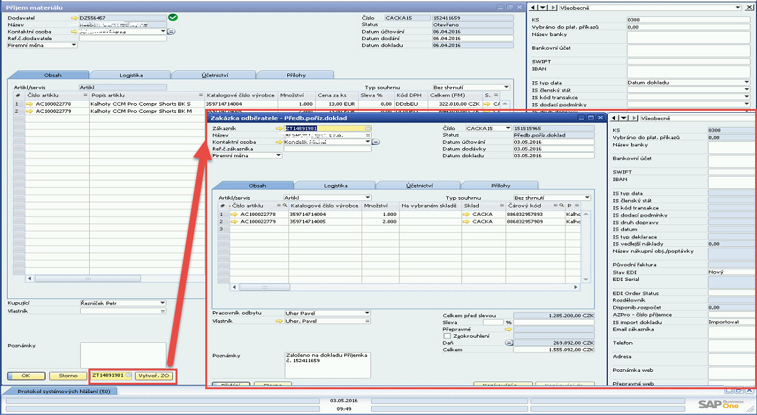Go to previous panel in Příjem materiálu sidebar

coord(533,8)
